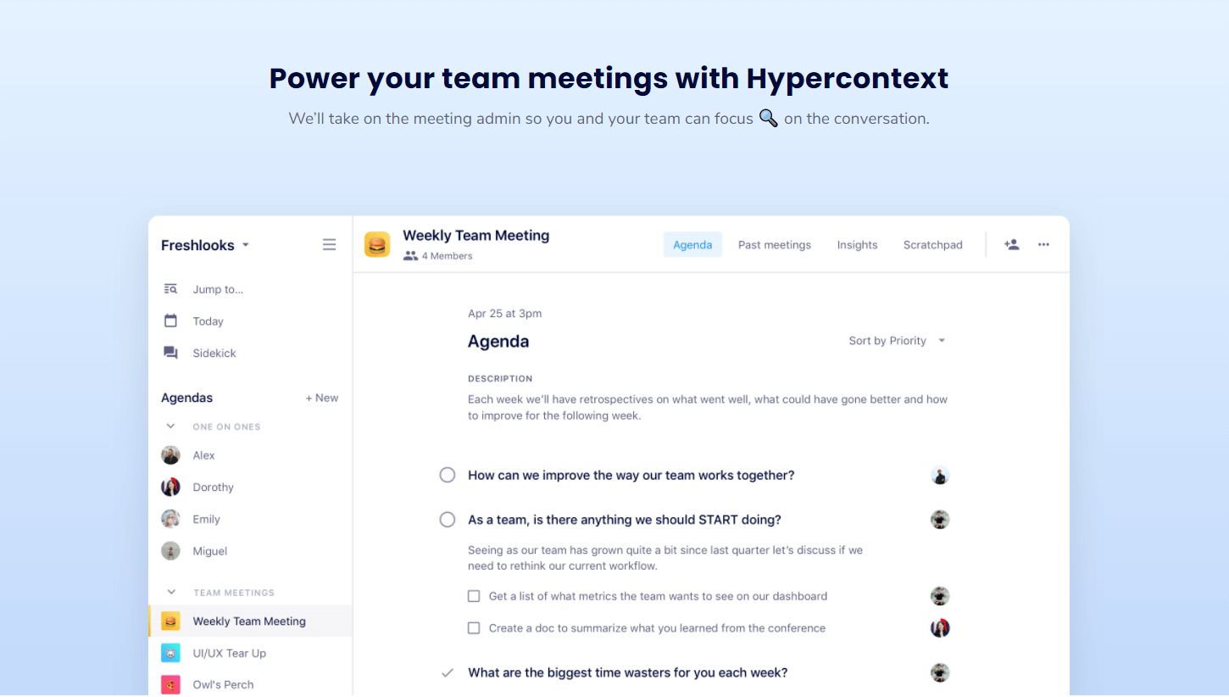Click the '4 Members' text
Image resolution: width=1229 pixels, height=697 pixels.
pyautogui.click(x=447, y=256)
